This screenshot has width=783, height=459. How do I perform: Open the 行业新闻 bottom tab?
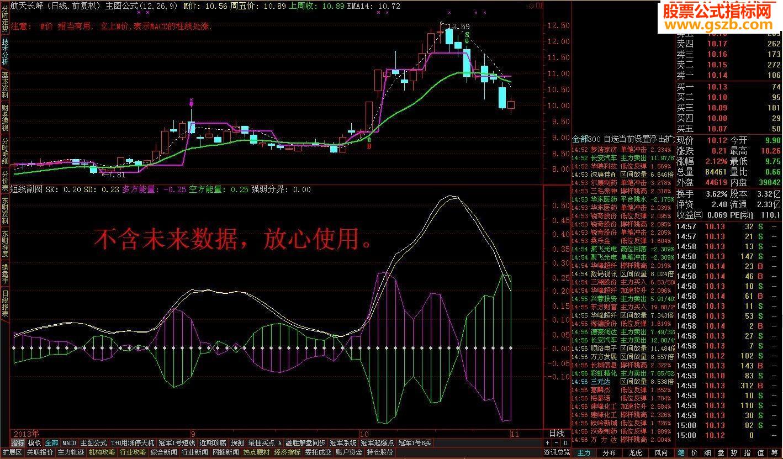pyautogui.click(x=194, y=452)
